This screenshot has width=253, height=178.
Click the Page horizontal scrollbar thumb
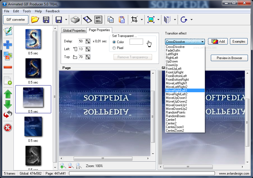pos(103,159)
